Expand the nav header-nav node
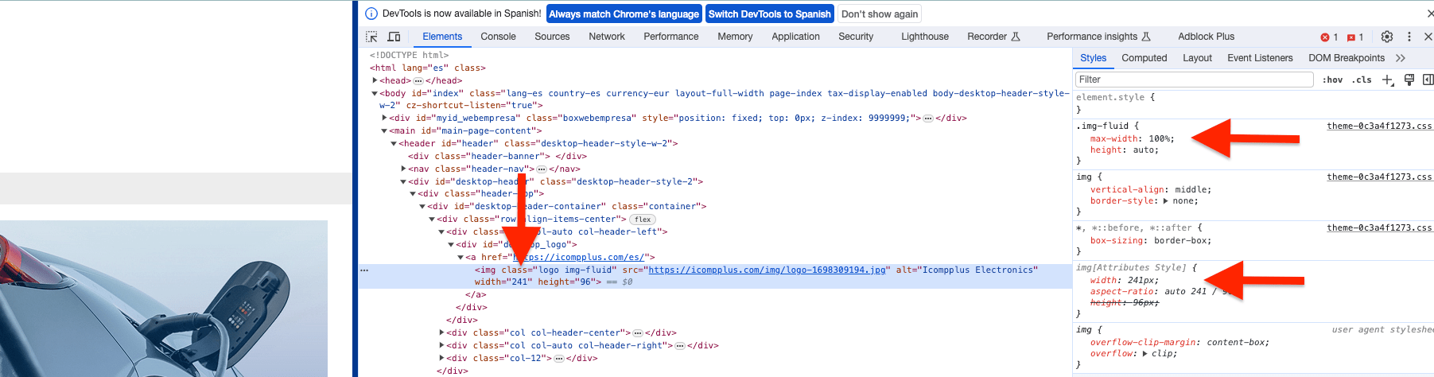This screenshot has height=377, width=1434. tap(403, 169)
